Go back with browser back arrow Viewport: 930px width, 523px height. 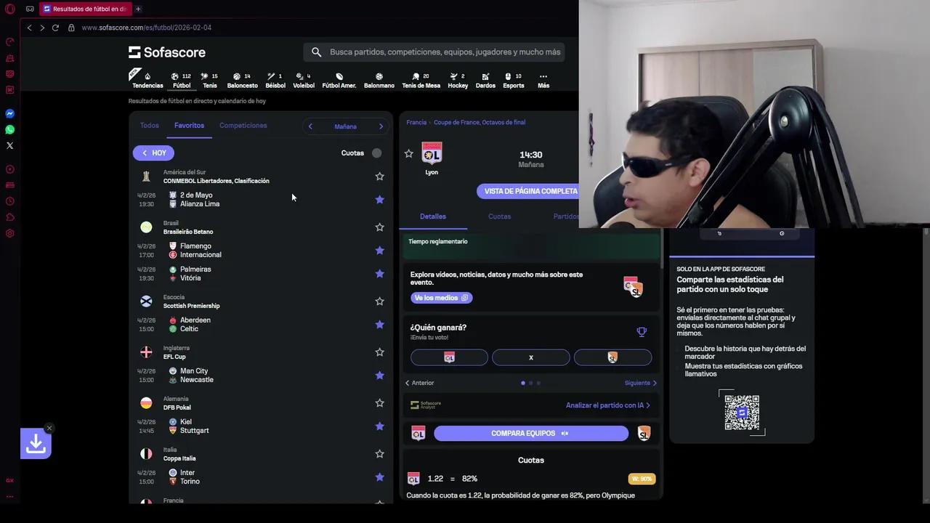(x=29, y=28)
